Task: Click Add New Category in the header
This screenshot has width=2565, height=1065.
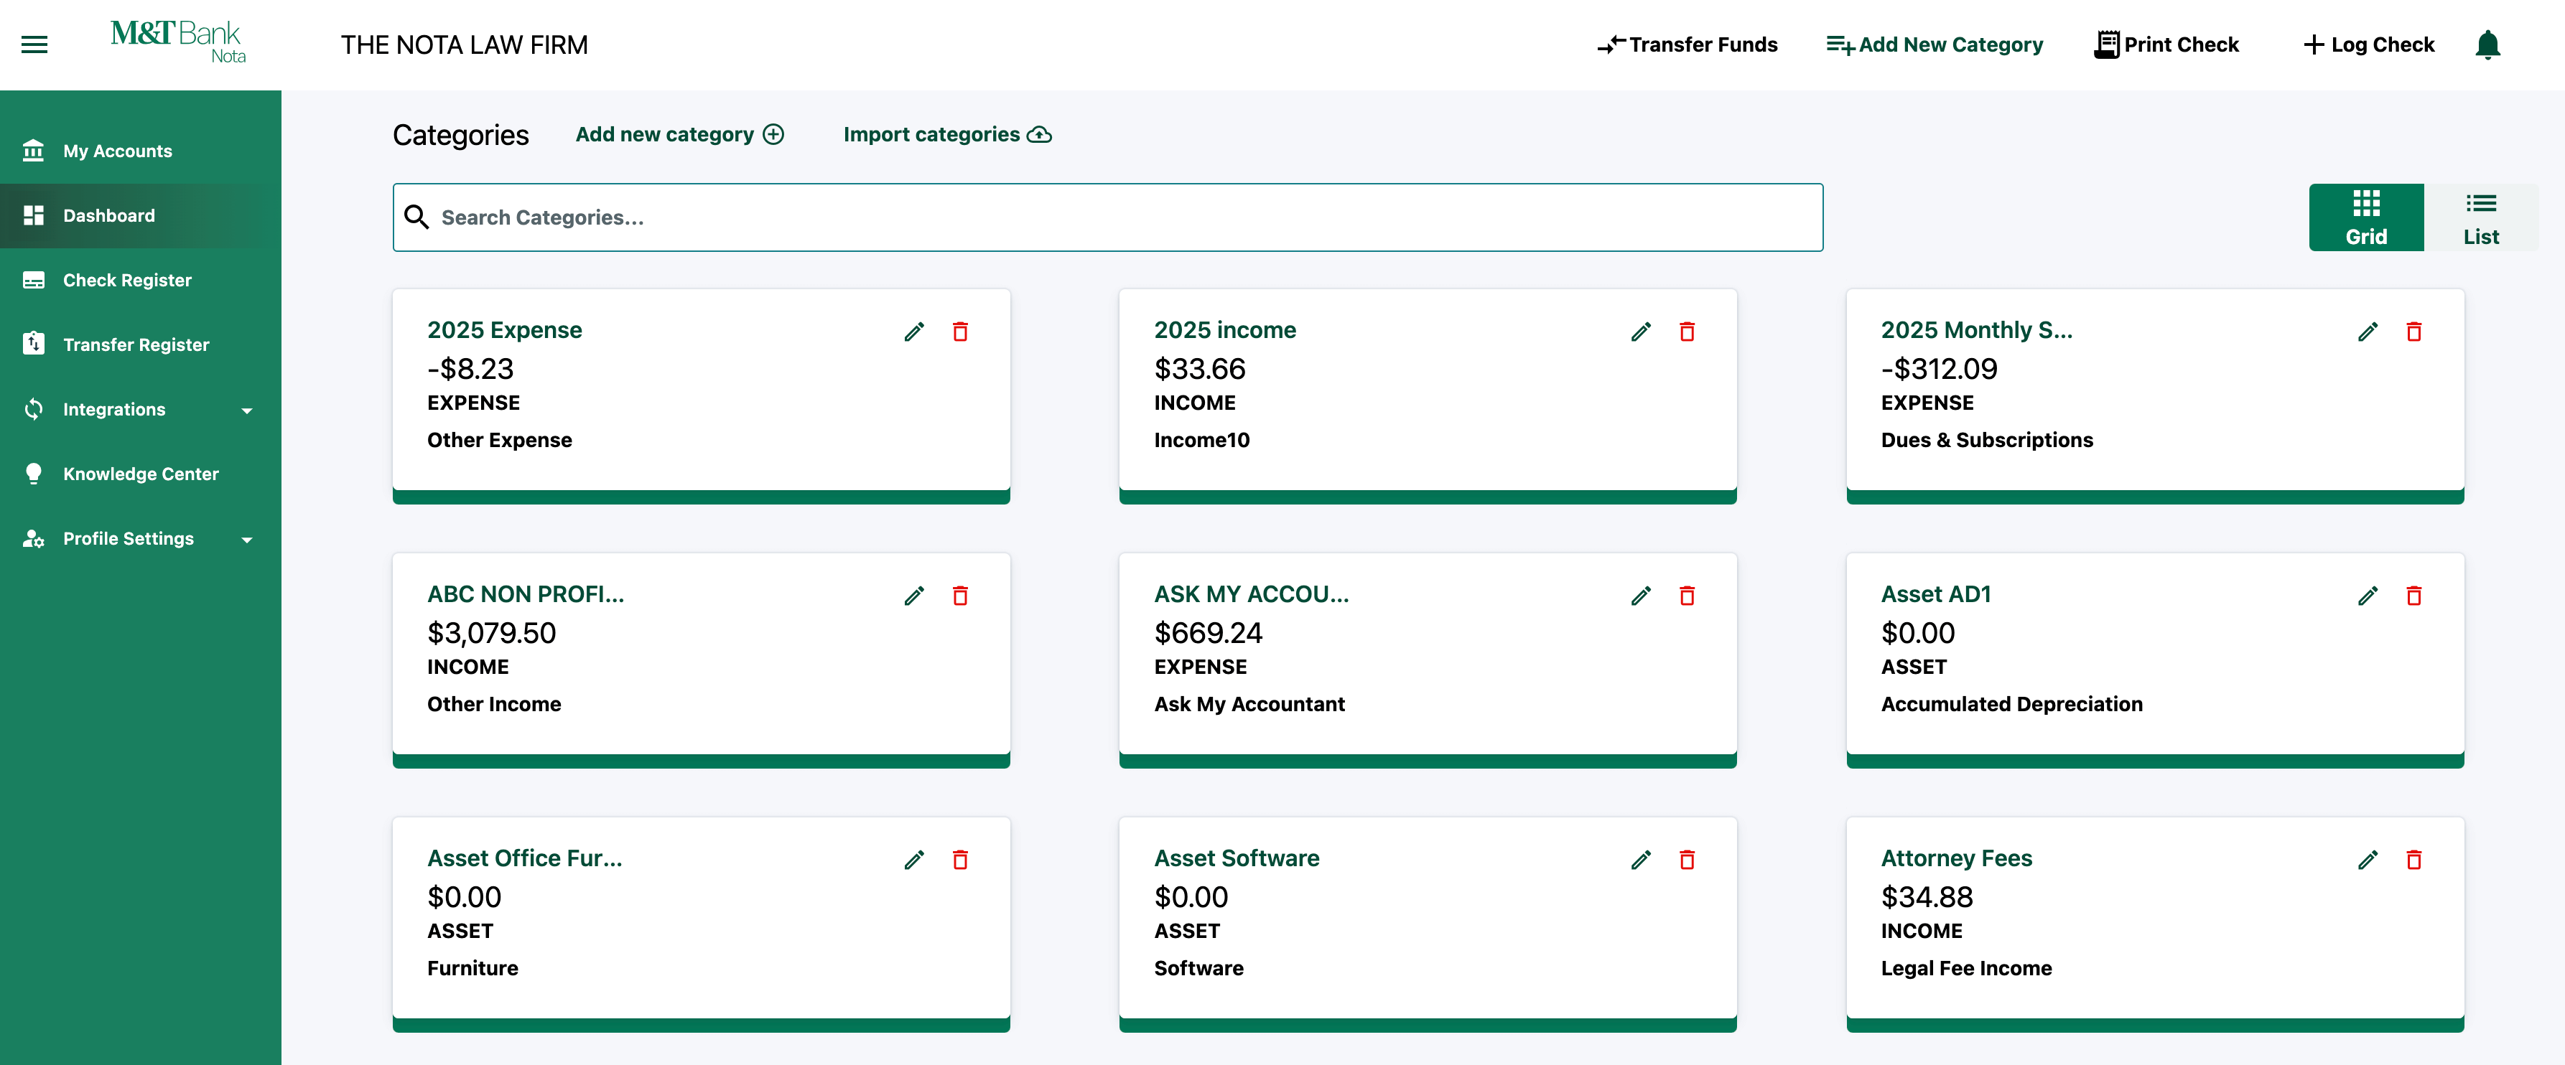Action: coord(1935,44)
